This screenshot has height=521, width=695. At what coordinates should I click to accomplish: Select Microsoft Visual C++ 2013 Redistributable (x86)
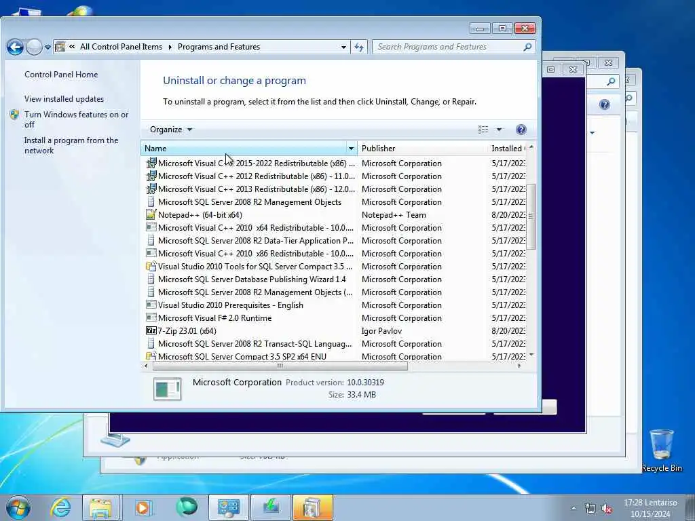(x=256, y=189)
